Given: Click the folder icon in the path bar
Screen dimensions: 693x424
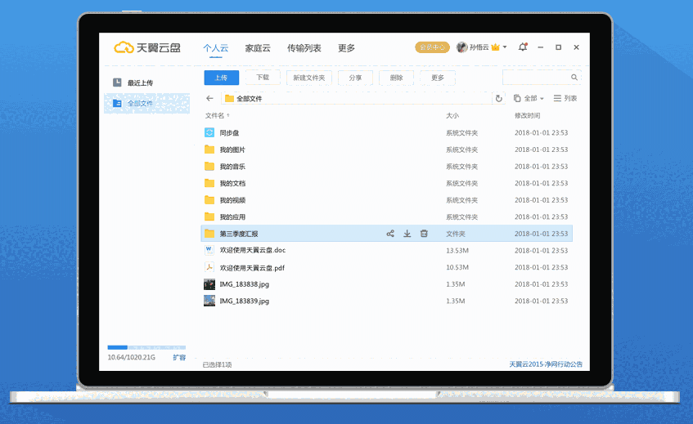Looking at the screenshot, I should (x=229, y=98).
